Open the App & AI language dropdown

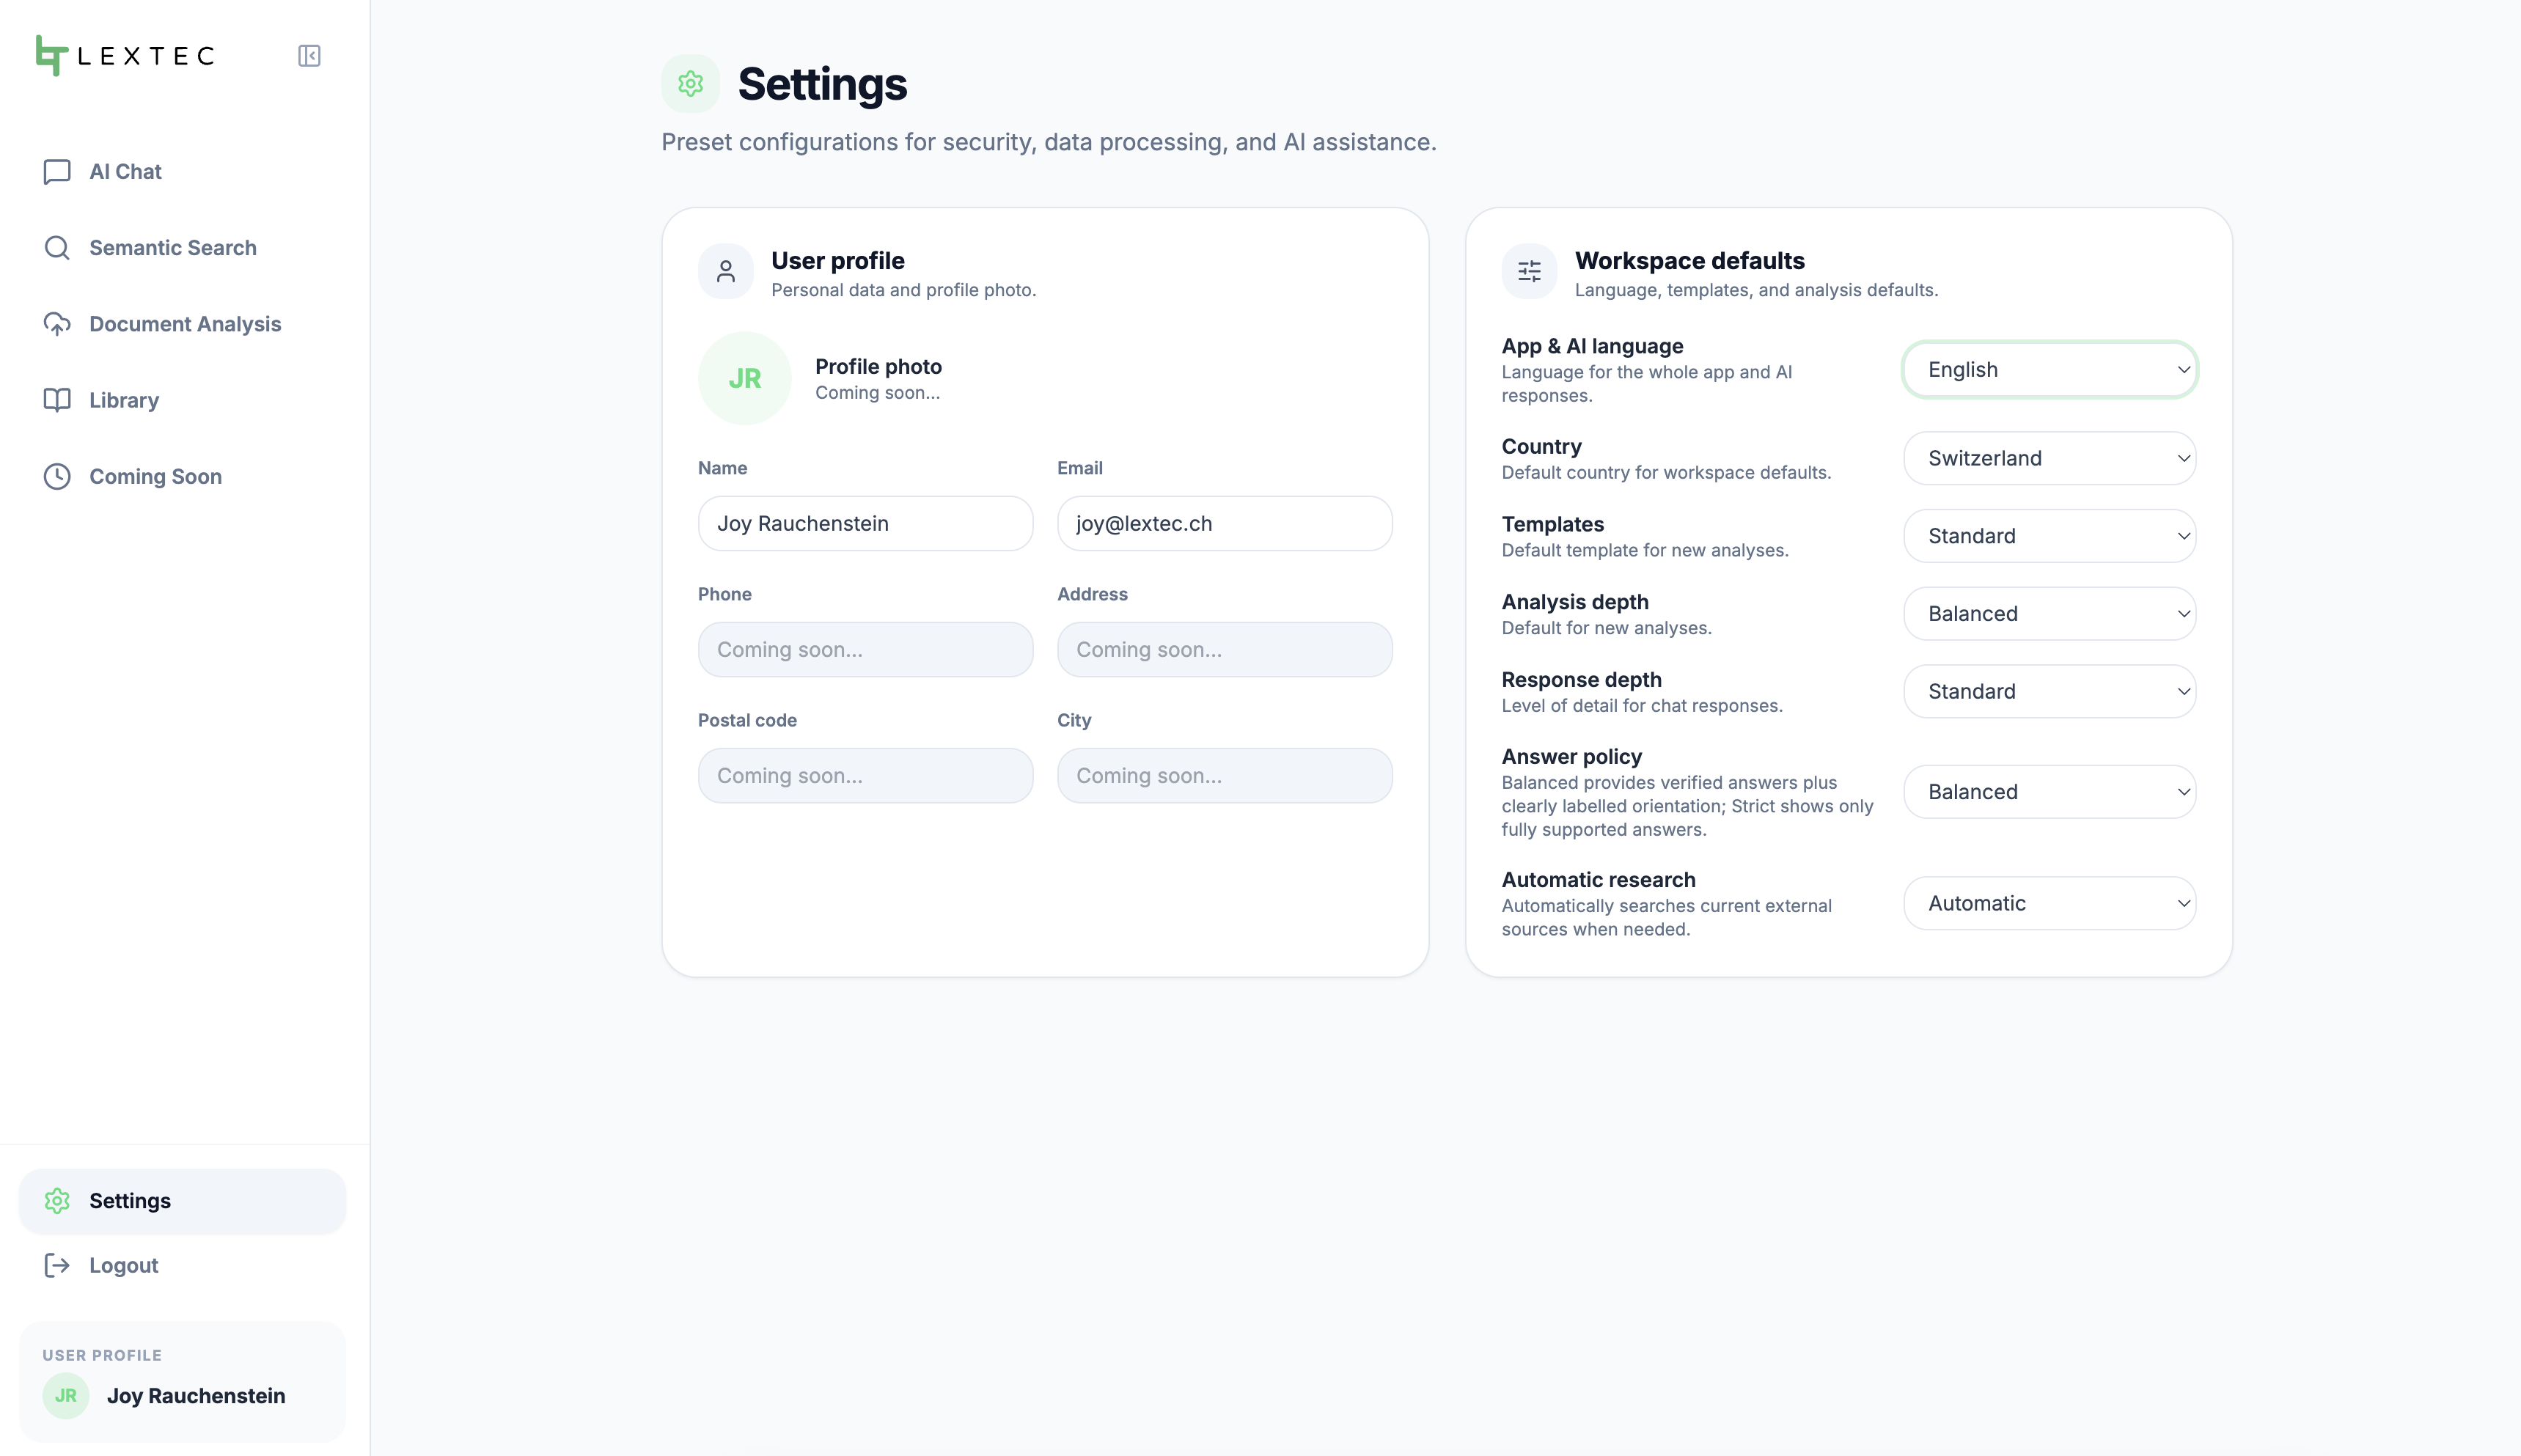point(2049,370)
